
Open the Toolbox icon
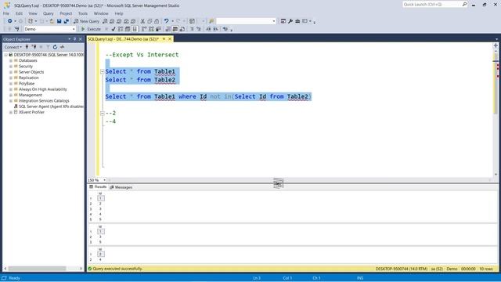297,21
